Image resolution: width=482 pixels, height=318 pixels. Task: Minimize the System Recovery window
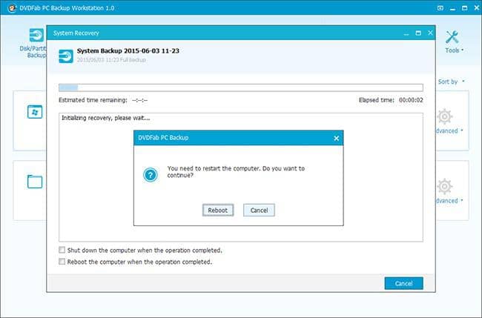click(406, 33)
